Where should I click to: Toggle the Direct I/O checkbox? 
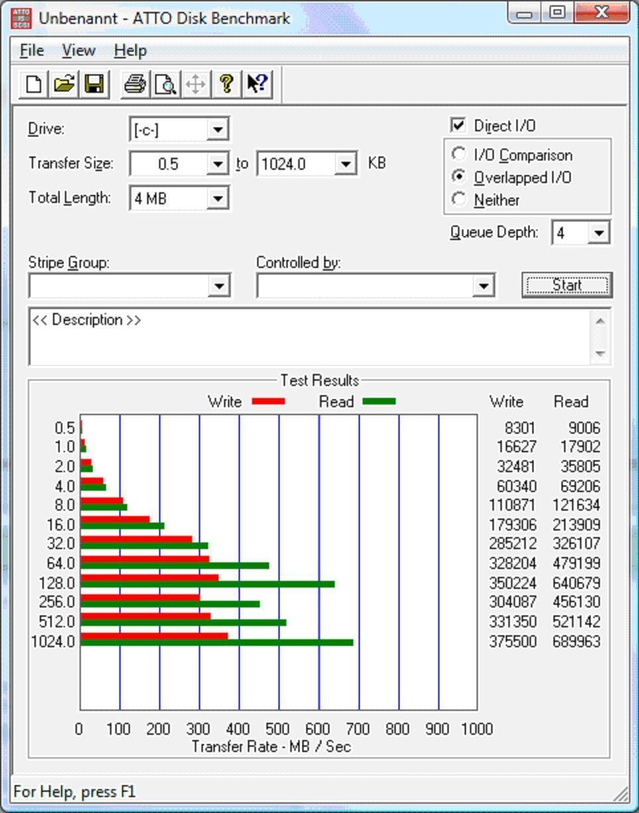click(458, 125)
